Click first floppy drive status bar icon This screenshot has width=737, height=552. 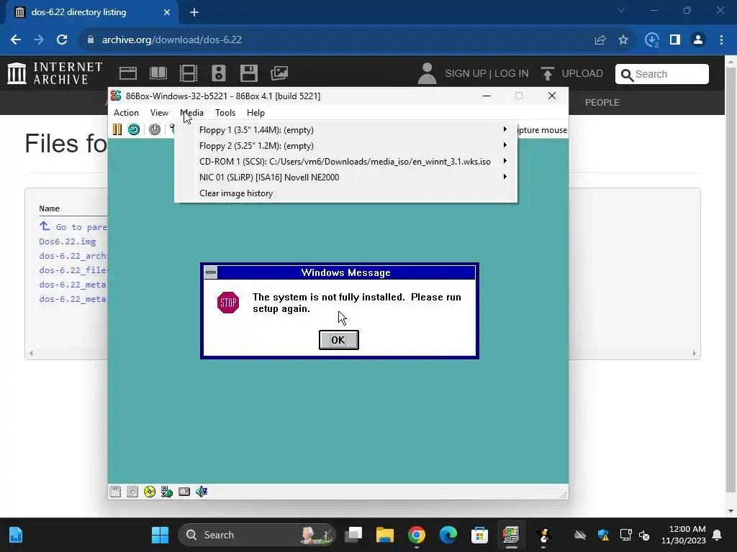pos(115,492)
